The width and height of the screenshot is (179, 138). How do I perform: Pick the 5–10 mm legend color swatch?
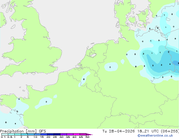tap(31, 134)
